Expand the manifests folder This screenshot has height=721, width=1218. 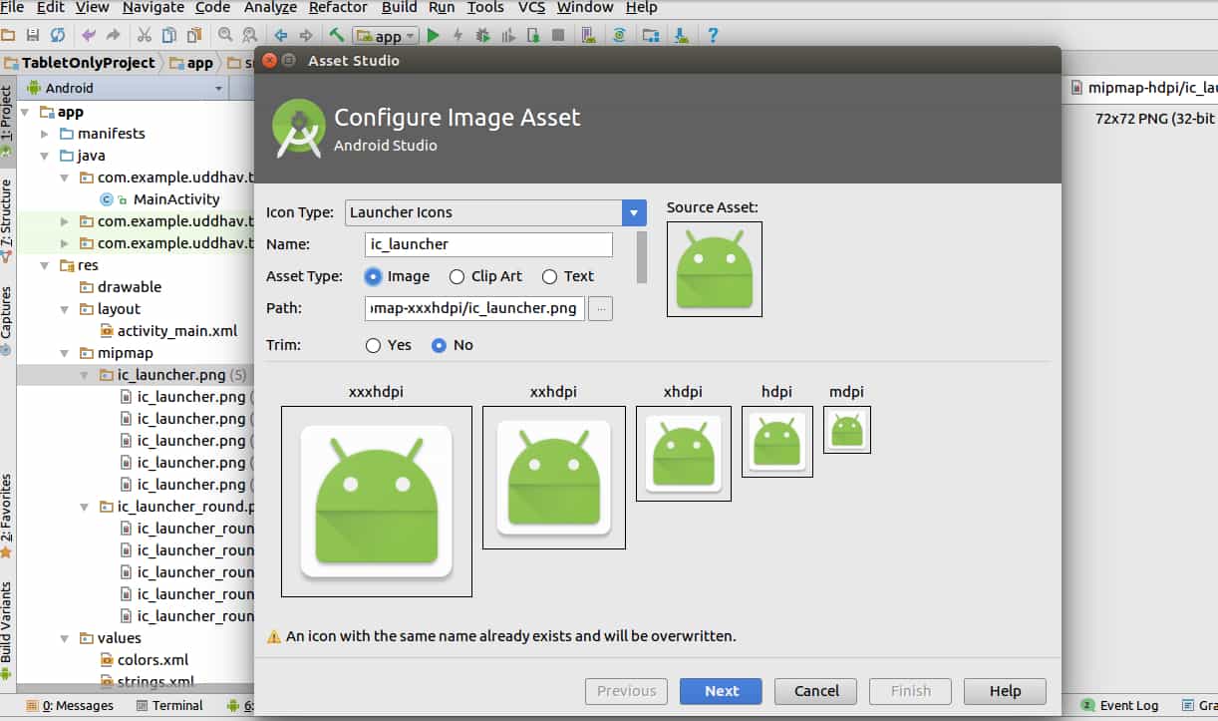pos(45,134)
